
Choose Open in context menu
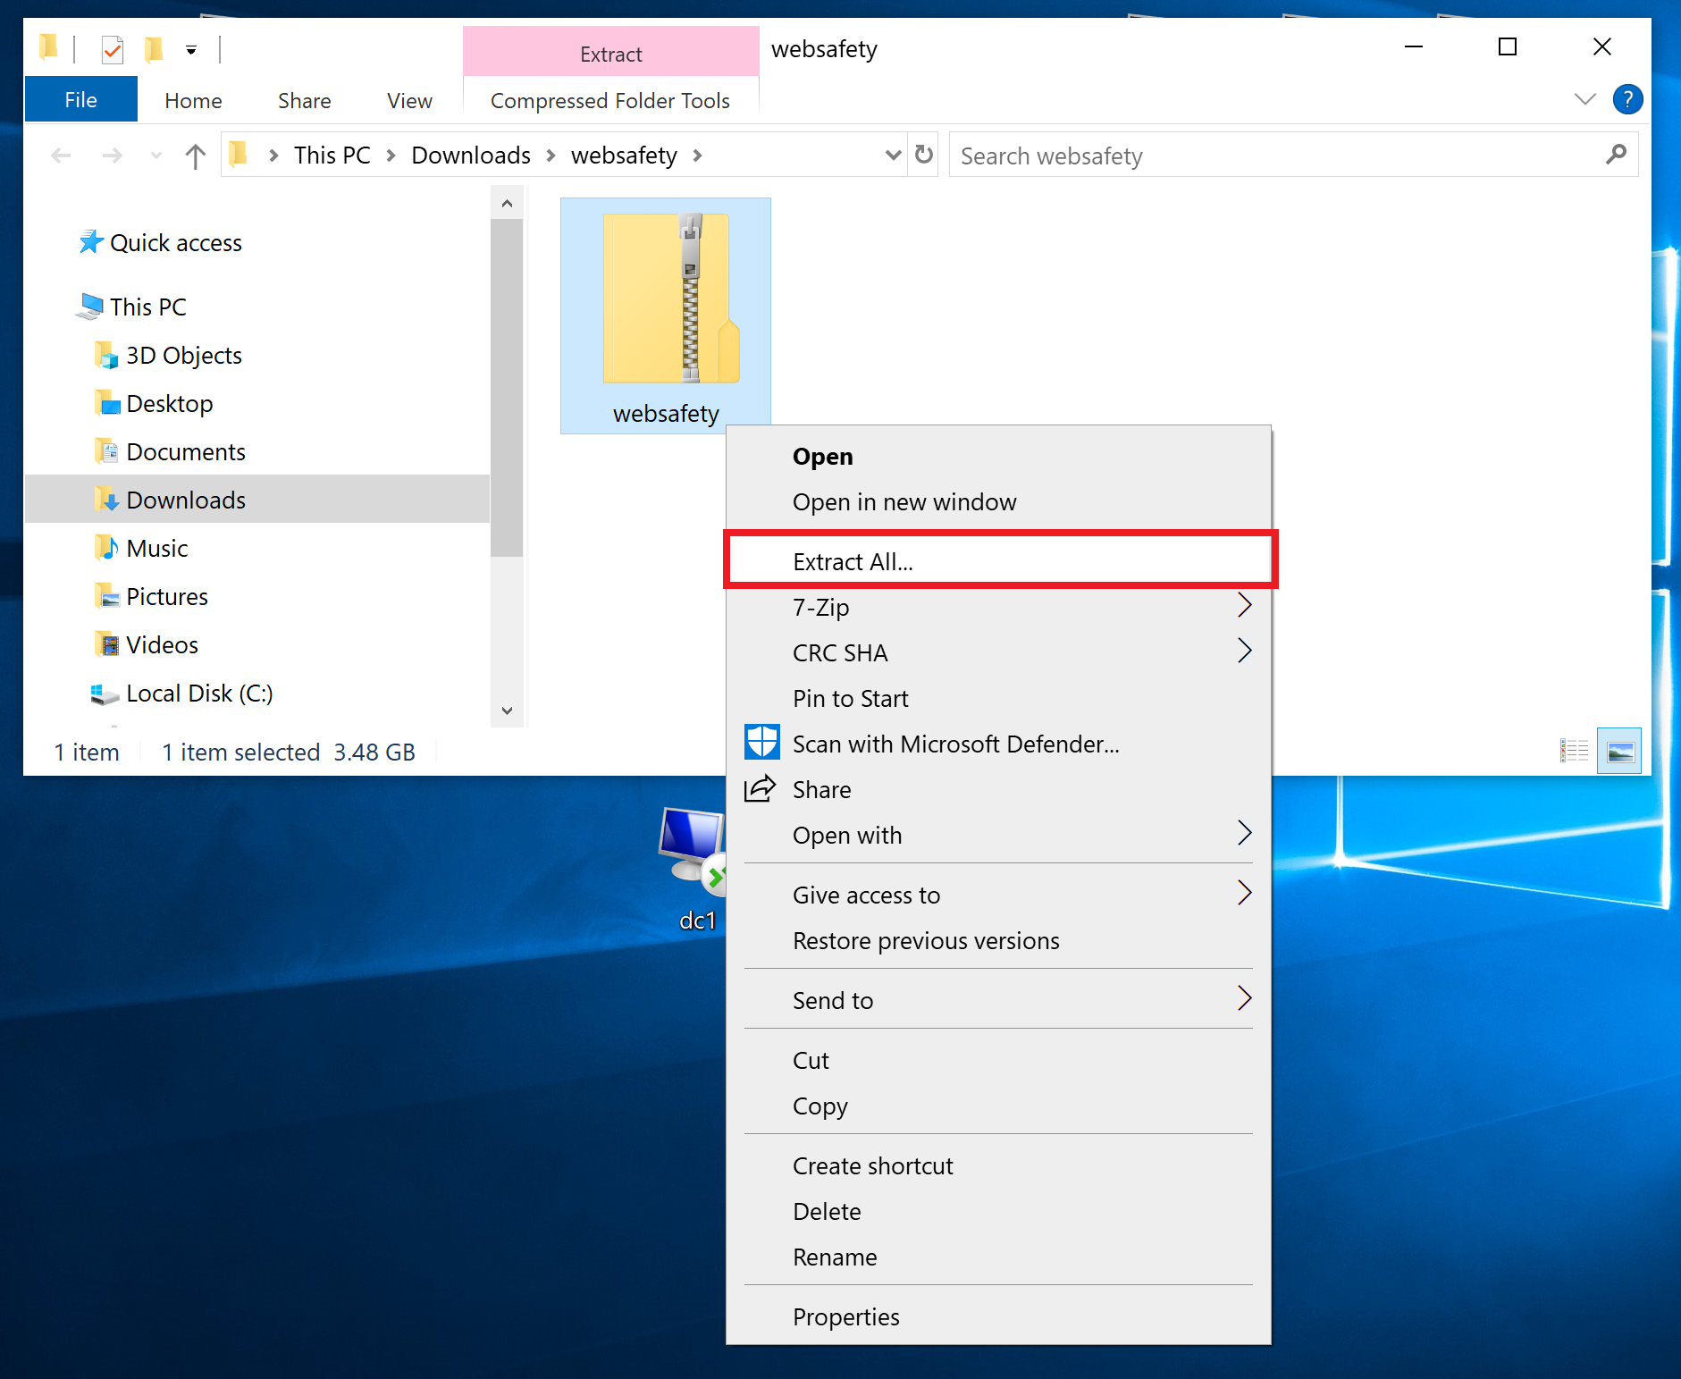coord(998,457)
